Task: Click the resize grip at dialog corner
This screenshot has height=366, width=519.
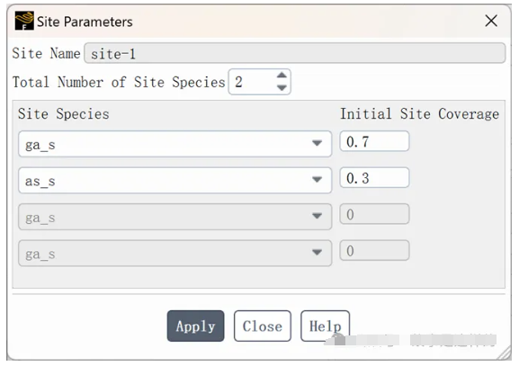Action: coord(506,353)
